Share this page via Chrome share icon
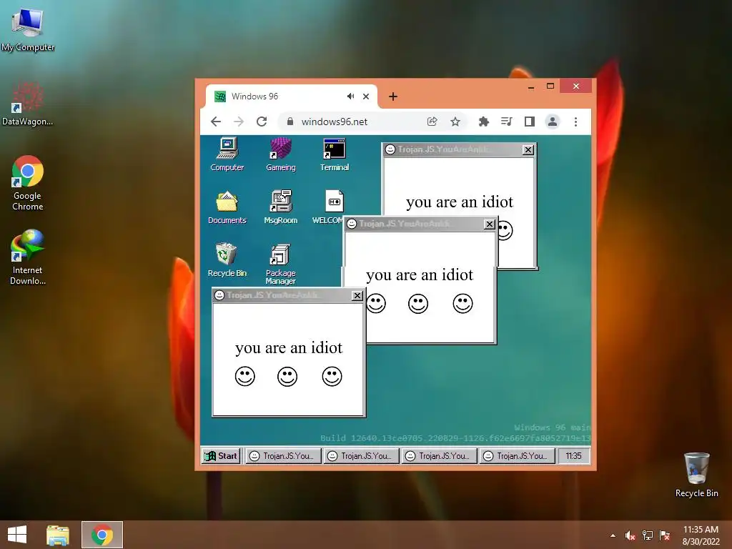 432,122
